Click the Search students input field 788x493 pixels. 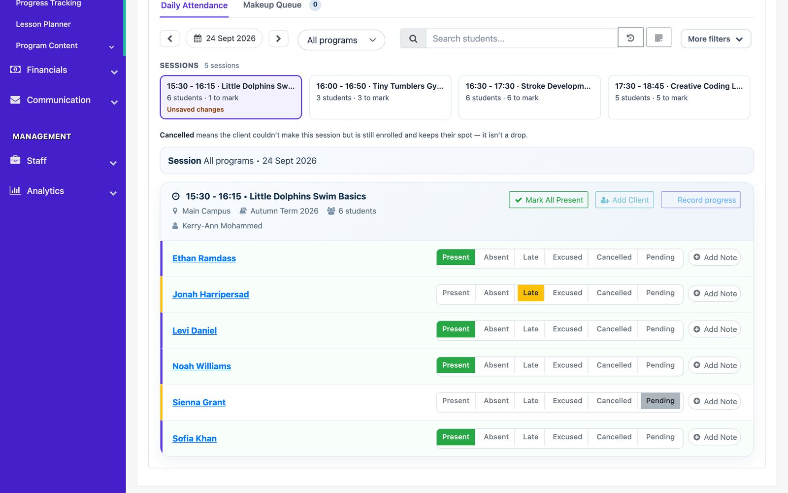tap(522, 38)
